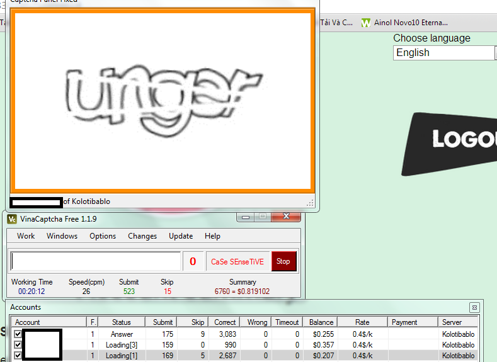Select the cell showing Answer status
Image resolution: width=497 pixels, height=362 pixels.
point(122,334)
